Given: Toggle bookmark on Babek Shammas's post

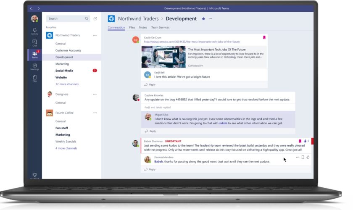Looking at the screenshot, I should [x=300, y=141].
